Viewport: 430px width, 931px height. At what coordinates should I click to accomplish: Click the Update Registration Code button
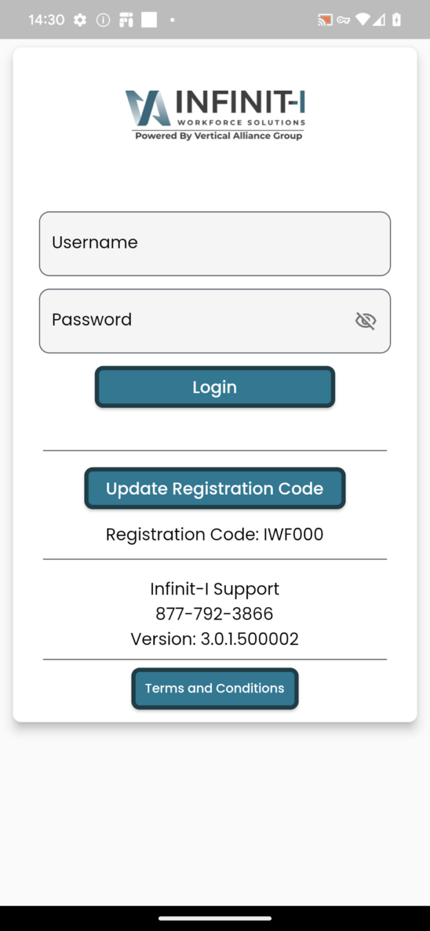[x=215, y=488]
